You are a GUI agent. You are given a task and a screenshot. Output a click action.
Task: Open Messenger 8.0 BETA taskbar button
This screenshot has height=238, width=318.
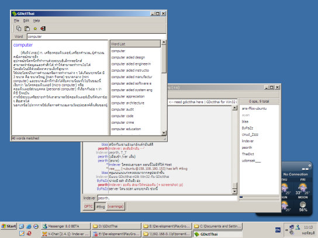65,226
